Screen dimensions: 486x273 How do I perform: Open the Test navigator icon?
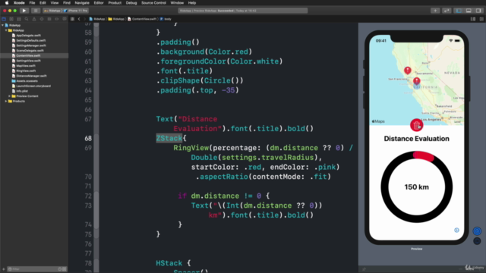pos(42,19)
